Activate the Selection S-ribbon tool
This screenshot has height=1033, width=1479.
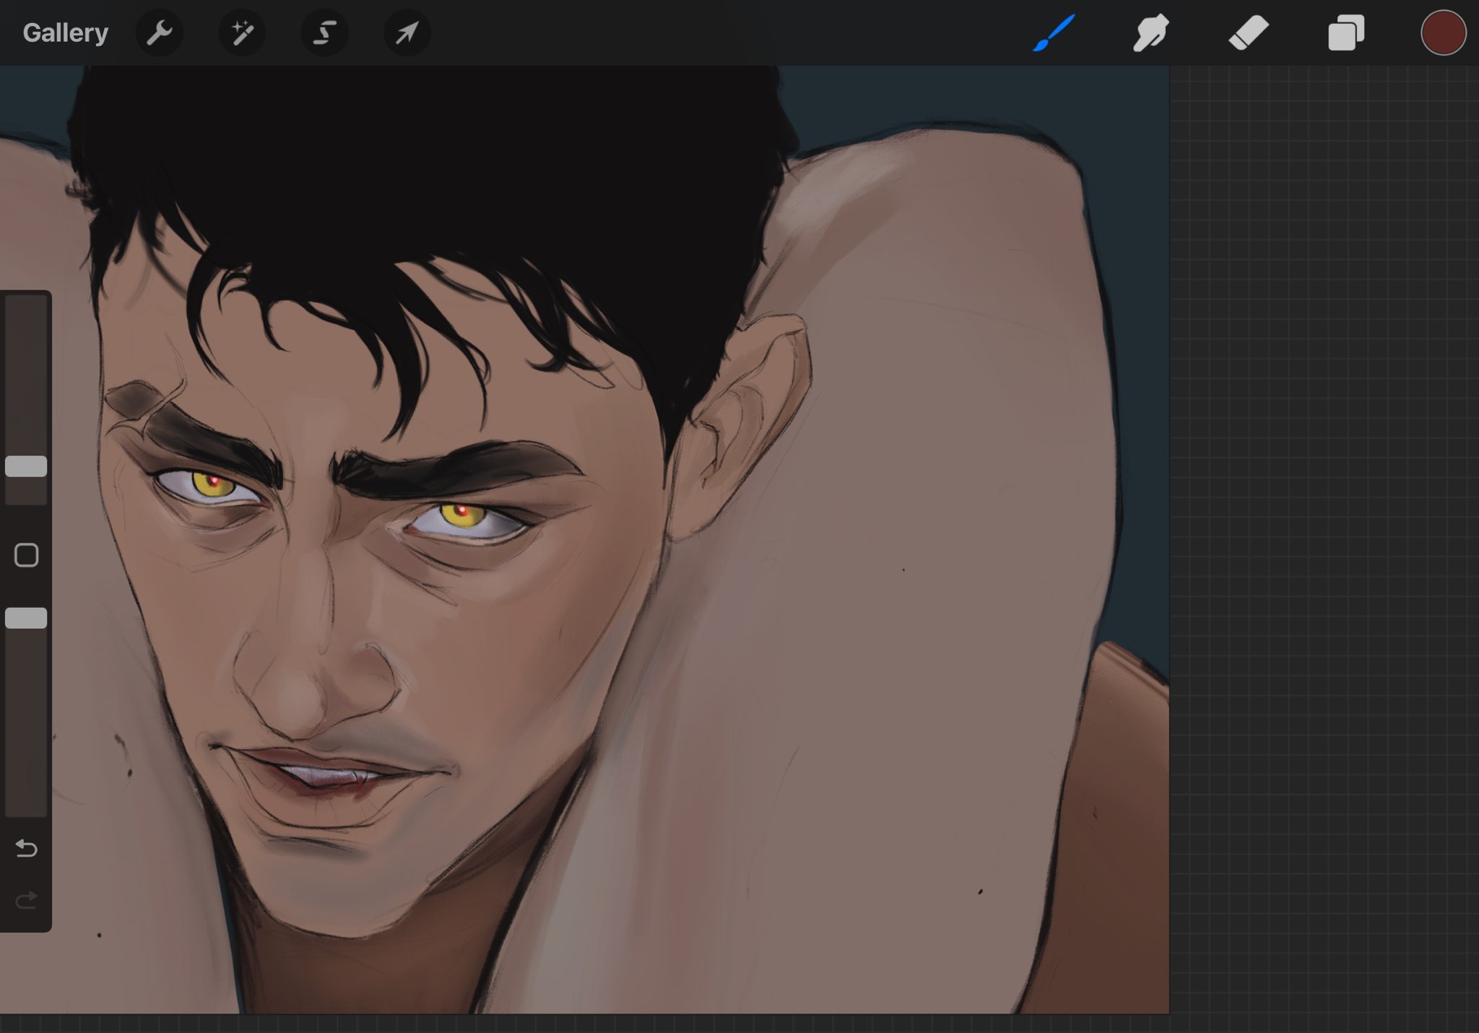(x=324, y=33)
